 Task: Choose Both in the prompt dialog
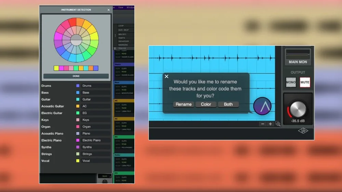(228, 105)
